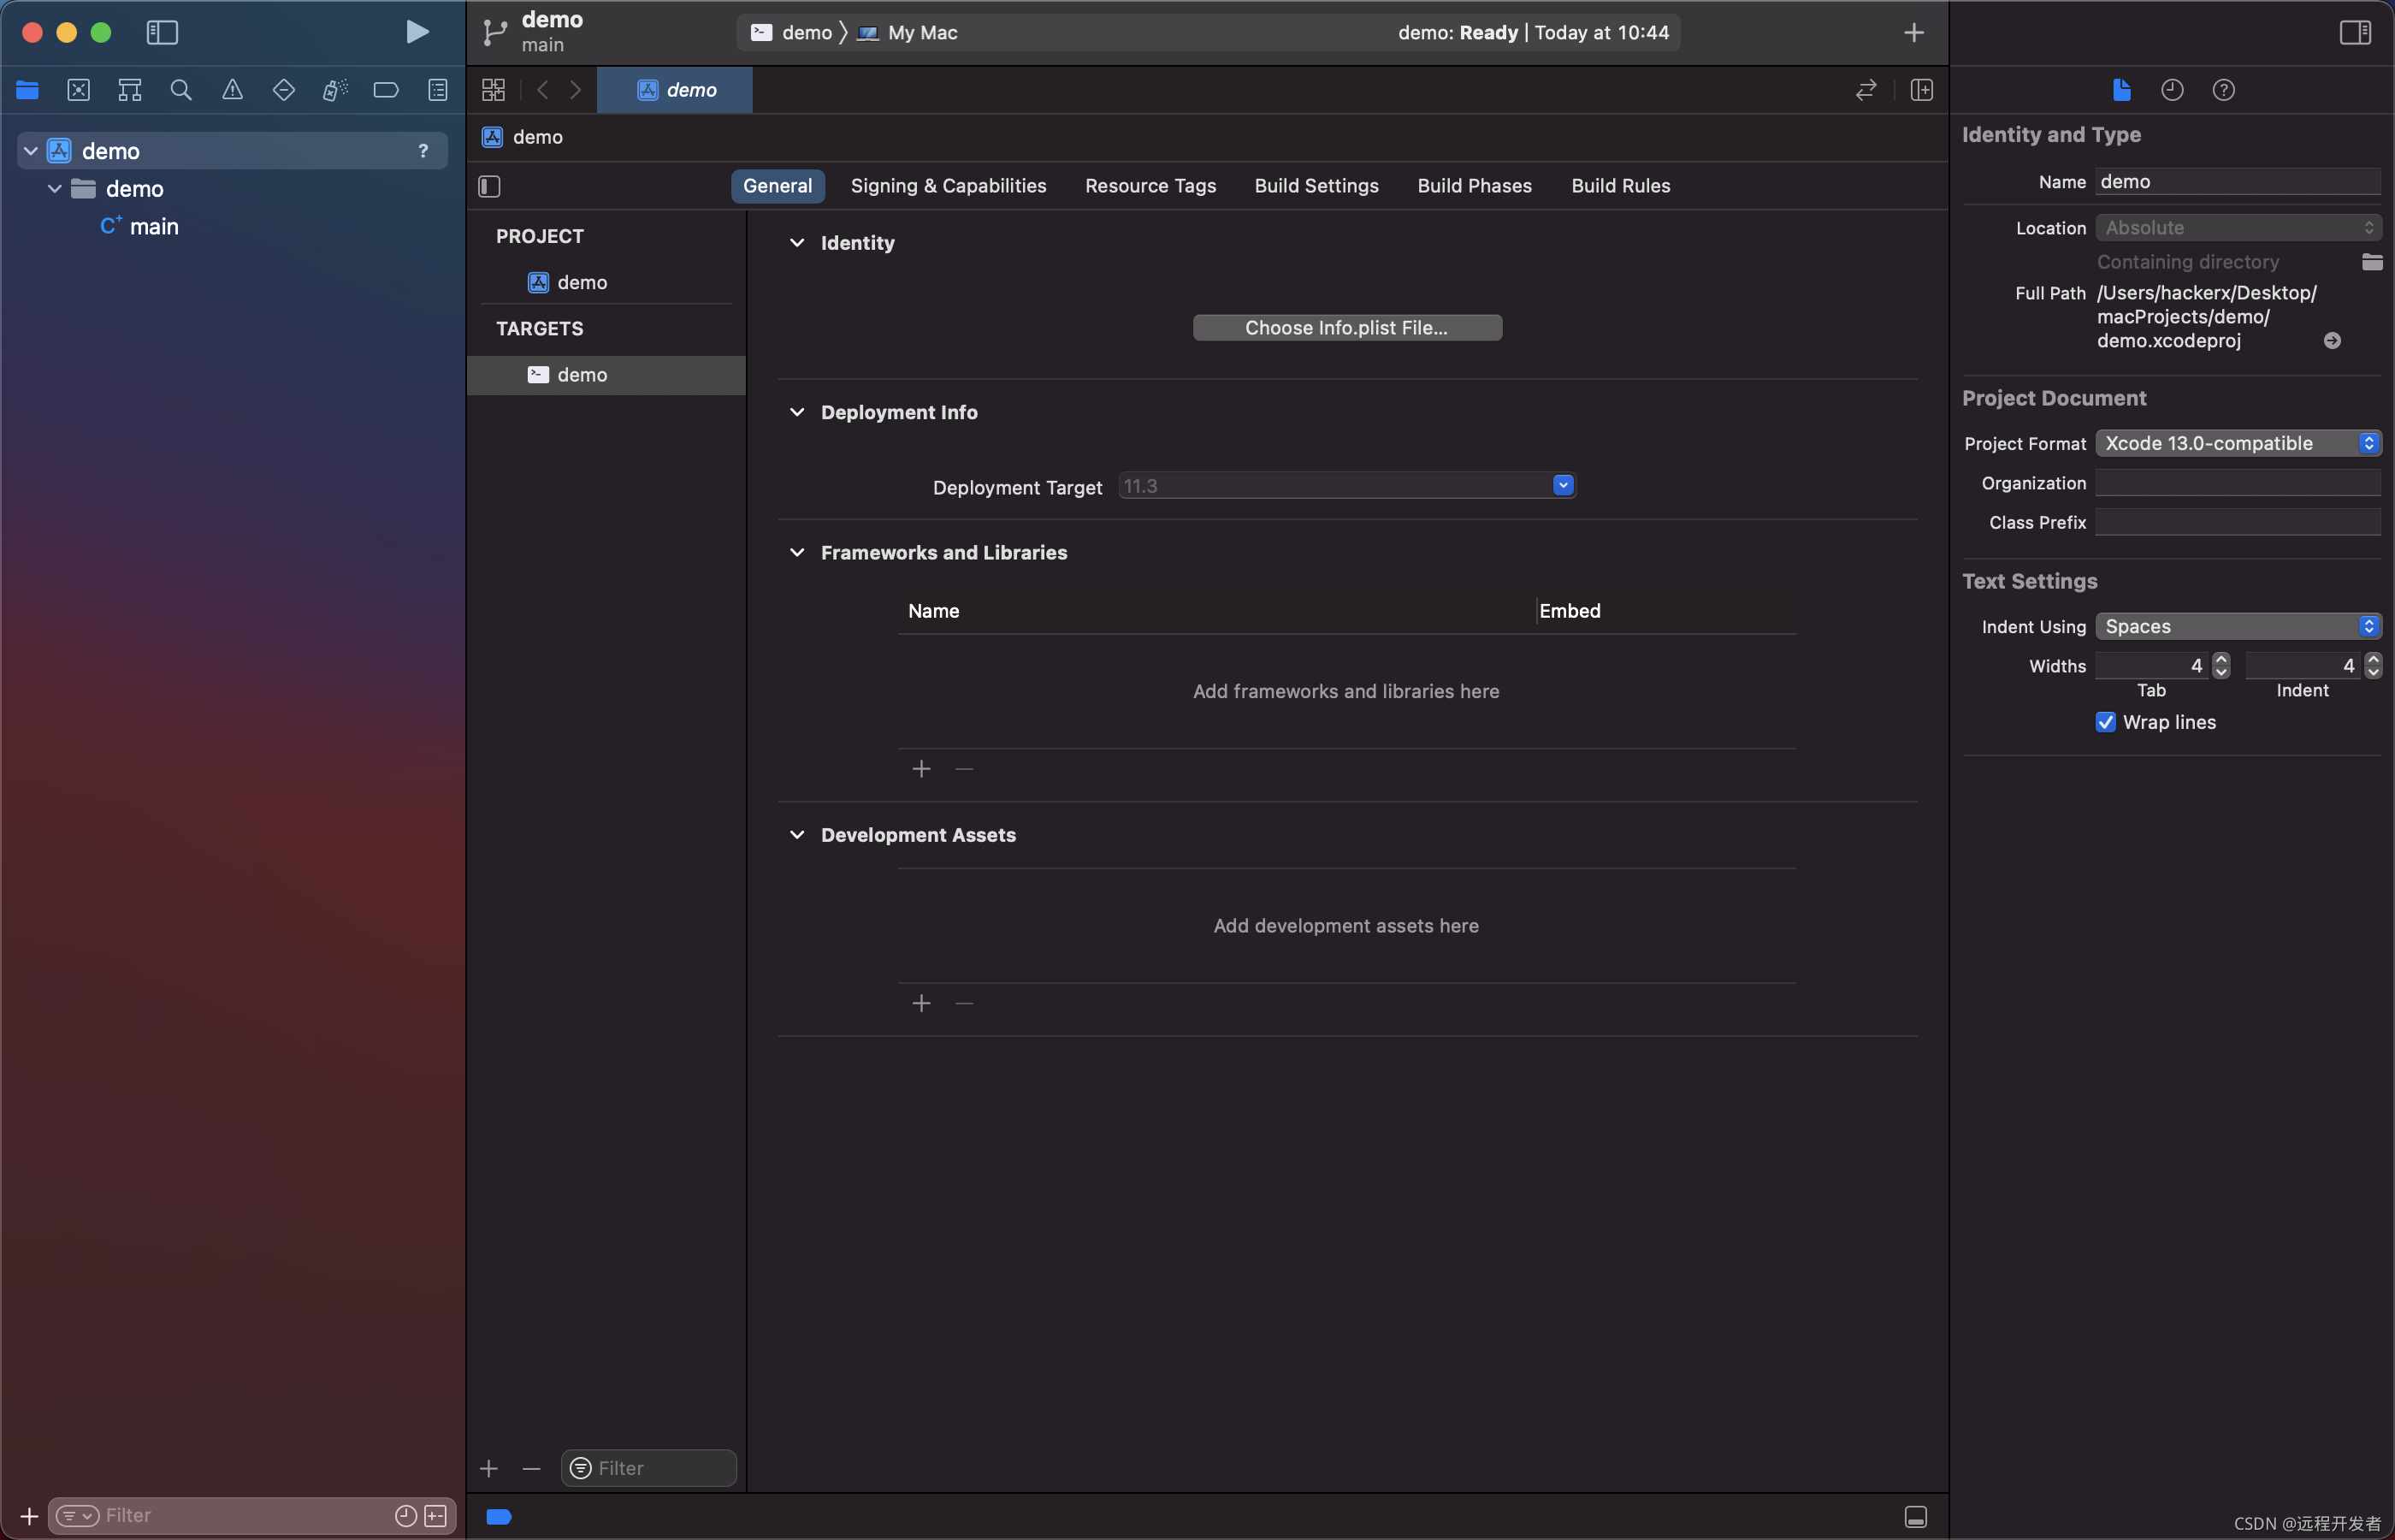
Task: Show only source-controlled files filter
Action: point(436,1516)
